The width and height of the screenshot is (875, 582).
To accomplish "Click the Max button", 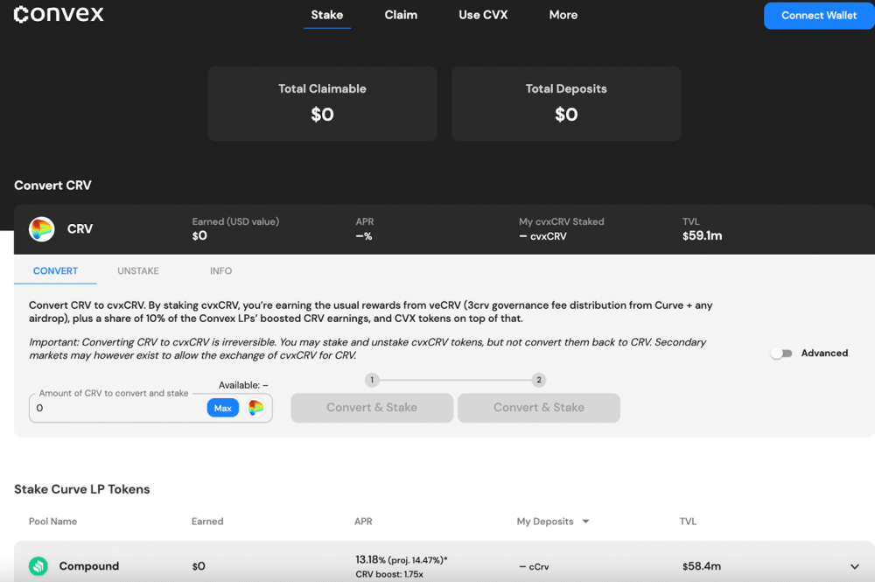I will point(222,408).
